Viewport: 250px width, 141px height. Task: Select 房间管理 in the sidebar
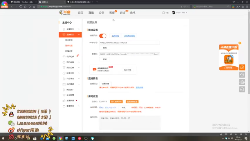tap(69, 40)
